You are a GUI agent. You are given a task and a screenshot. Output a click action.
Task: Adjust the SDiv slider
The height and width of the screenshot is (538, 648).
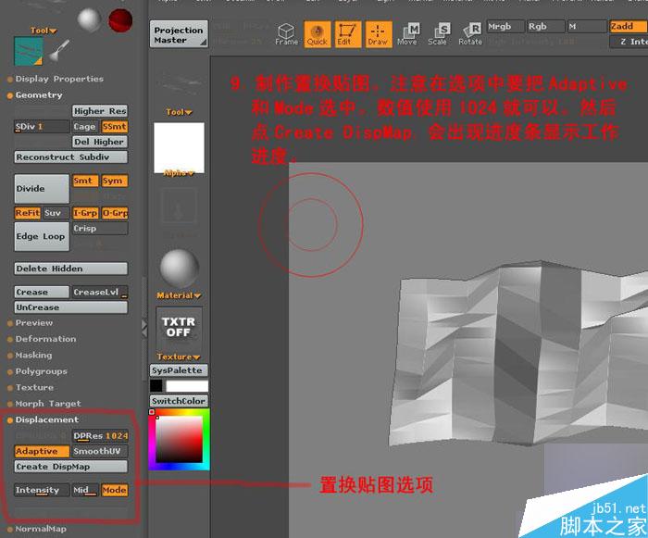pos(42,127)
